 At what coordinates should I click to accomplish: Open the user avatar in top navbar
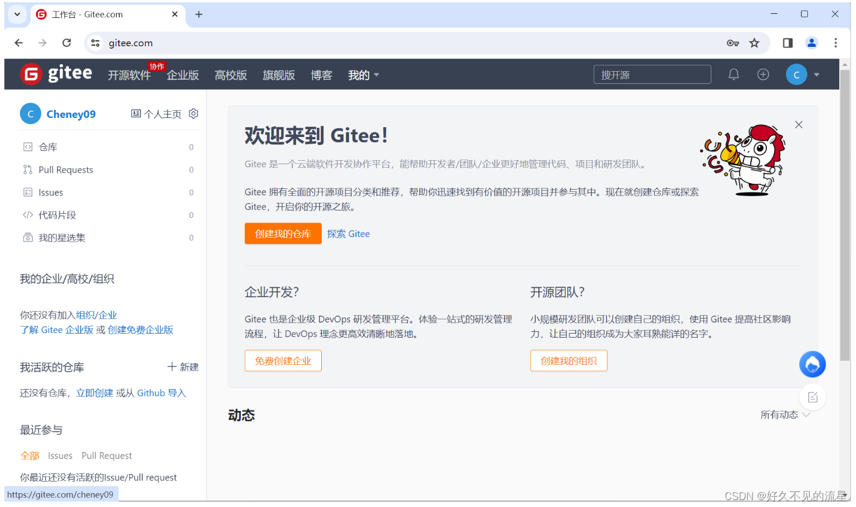[796, 75]
